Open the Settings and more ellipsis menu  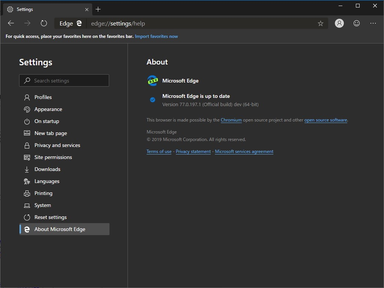pyautogui.click(x=373, y=23)
